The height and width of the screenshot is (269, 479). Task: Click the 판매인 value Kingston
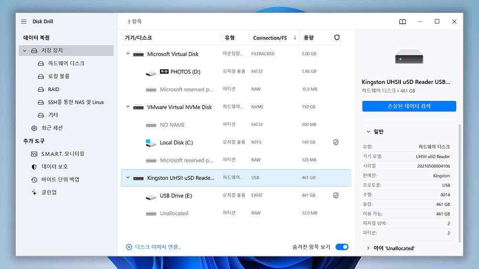pyautogui.click(x=442, y=176)
